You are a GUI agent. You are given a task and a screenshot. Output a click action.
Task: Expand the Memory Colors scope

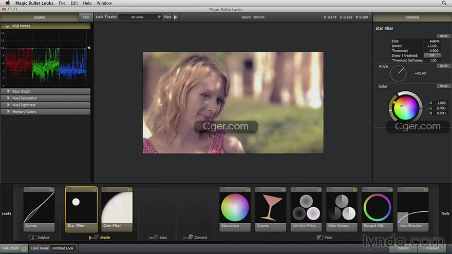pos(8,112)
